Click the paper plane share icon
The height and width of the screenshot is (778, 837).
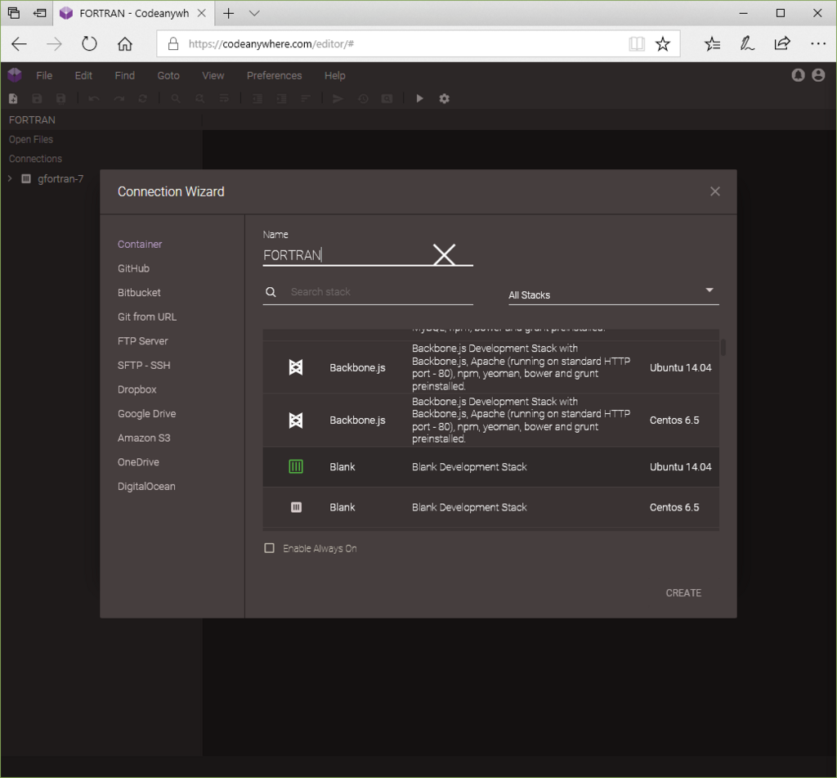point(338,98)
